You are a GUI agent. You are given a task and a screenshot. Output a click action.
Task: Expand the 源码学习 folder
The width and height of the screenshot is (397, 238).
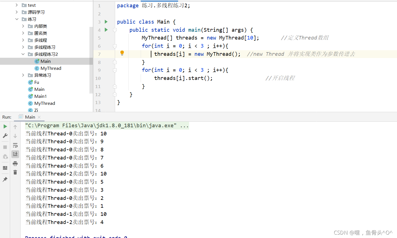(x=17, y=12)
